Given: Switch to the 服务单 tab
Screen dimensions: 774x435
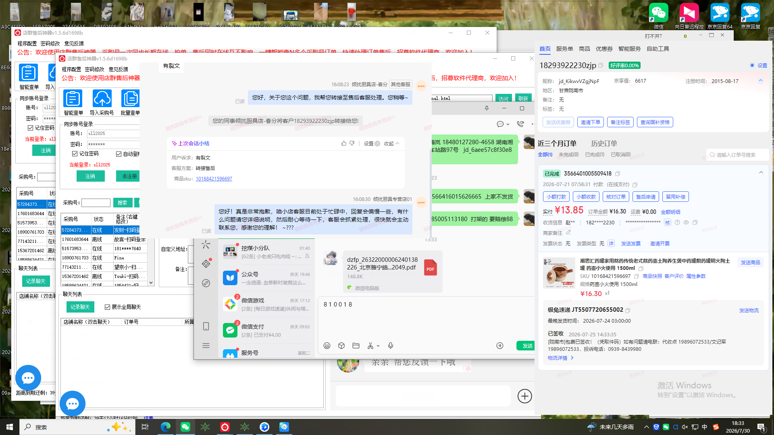Looking at the screenshot, I should (x=564, y=49).
